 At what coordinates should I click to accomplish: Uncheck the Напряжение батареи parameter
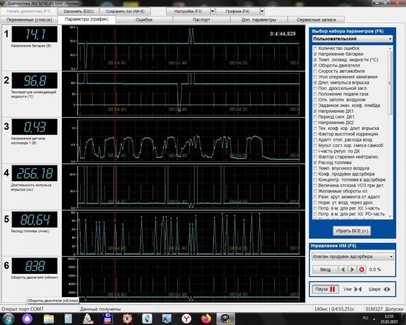point(315,54)
